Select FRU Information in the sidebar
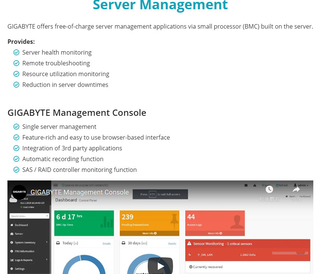The height and width of the screenshot is (274, 320). point(22,251)
